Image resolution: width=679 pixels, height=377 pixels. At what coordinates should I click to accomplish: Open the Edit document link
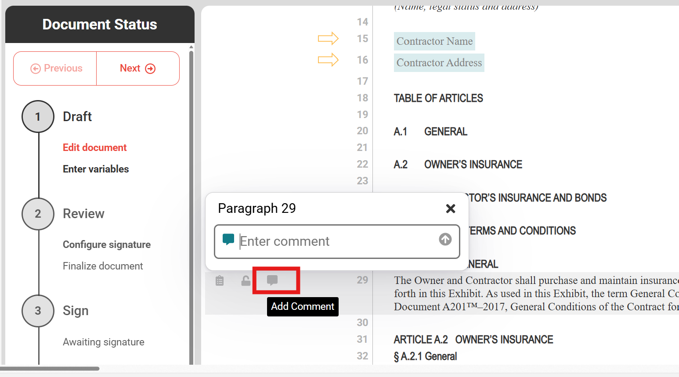click(94, 147)
